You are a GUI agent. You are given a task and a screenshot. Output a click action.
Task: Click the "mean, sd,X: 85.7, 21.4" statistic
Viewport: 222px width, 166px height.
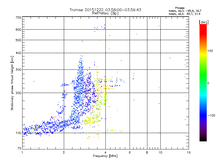coord(185,14)
